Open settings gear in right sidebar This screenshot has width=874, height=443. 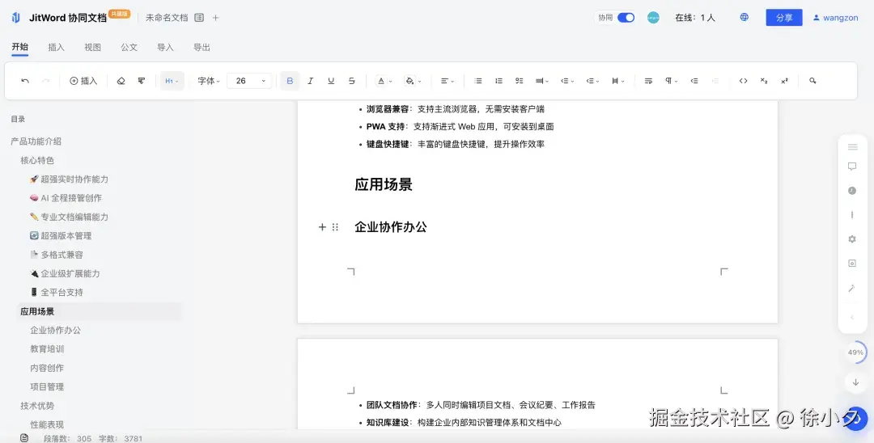[x=852, y=238]
